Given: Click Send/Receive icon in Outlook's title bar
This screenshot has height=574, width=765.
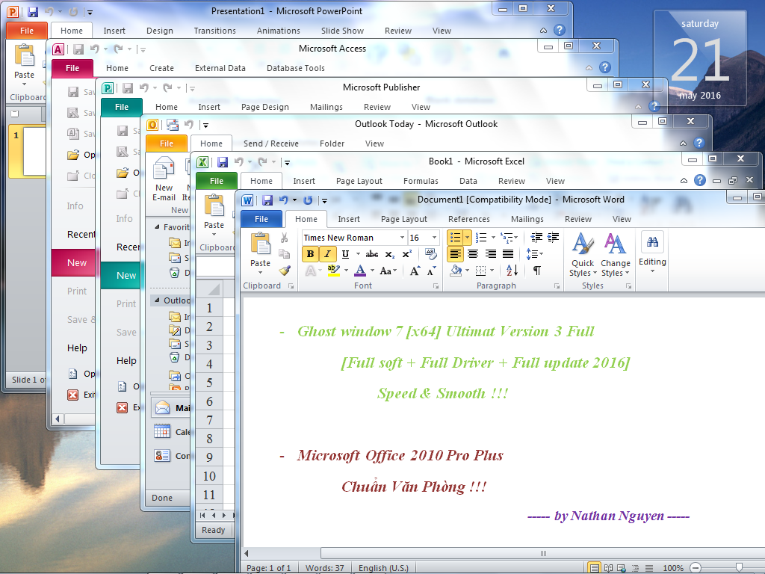Looking at the screenshot, I should click(173, 125).
